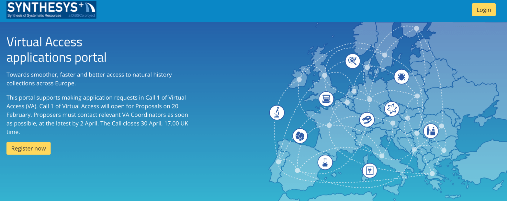
Task: Click the Register now button
Action: click(x=28, y=148)
